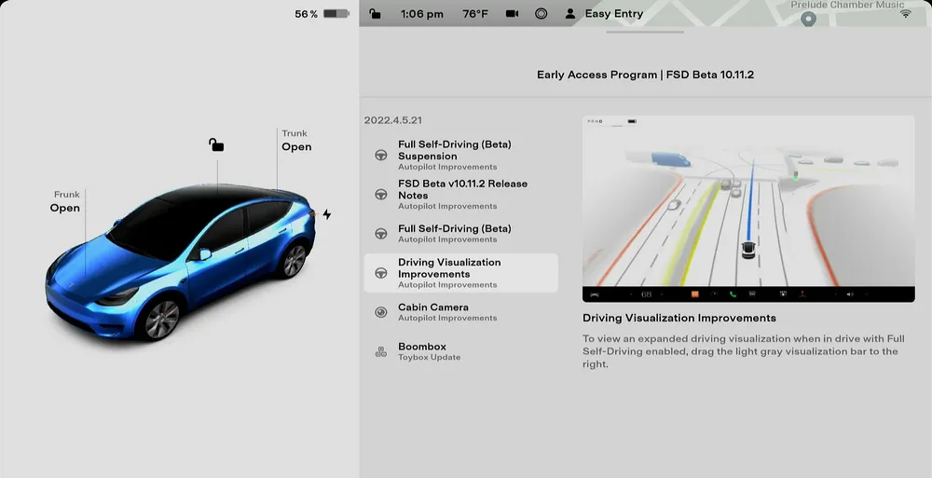The image size is (932, 478).
Task: Tap the camera icon beside Cabin Camera
Action: click(381, 312)
